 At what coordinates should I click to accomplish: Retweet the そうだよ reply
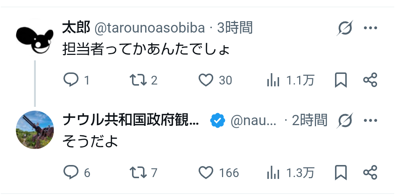coord(138,172)
